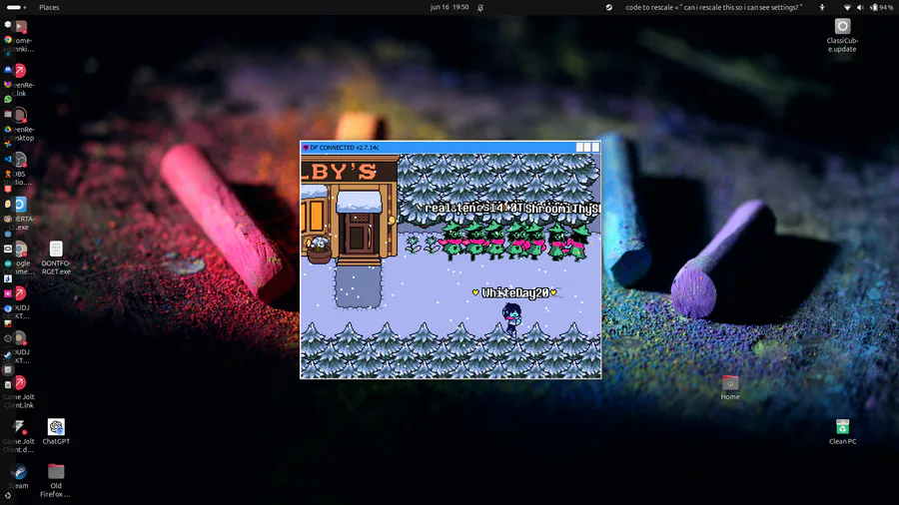Viewport: 899px width, 505px height.
Task: Open the clock showing jun 16 19:50
Action: 449,7
